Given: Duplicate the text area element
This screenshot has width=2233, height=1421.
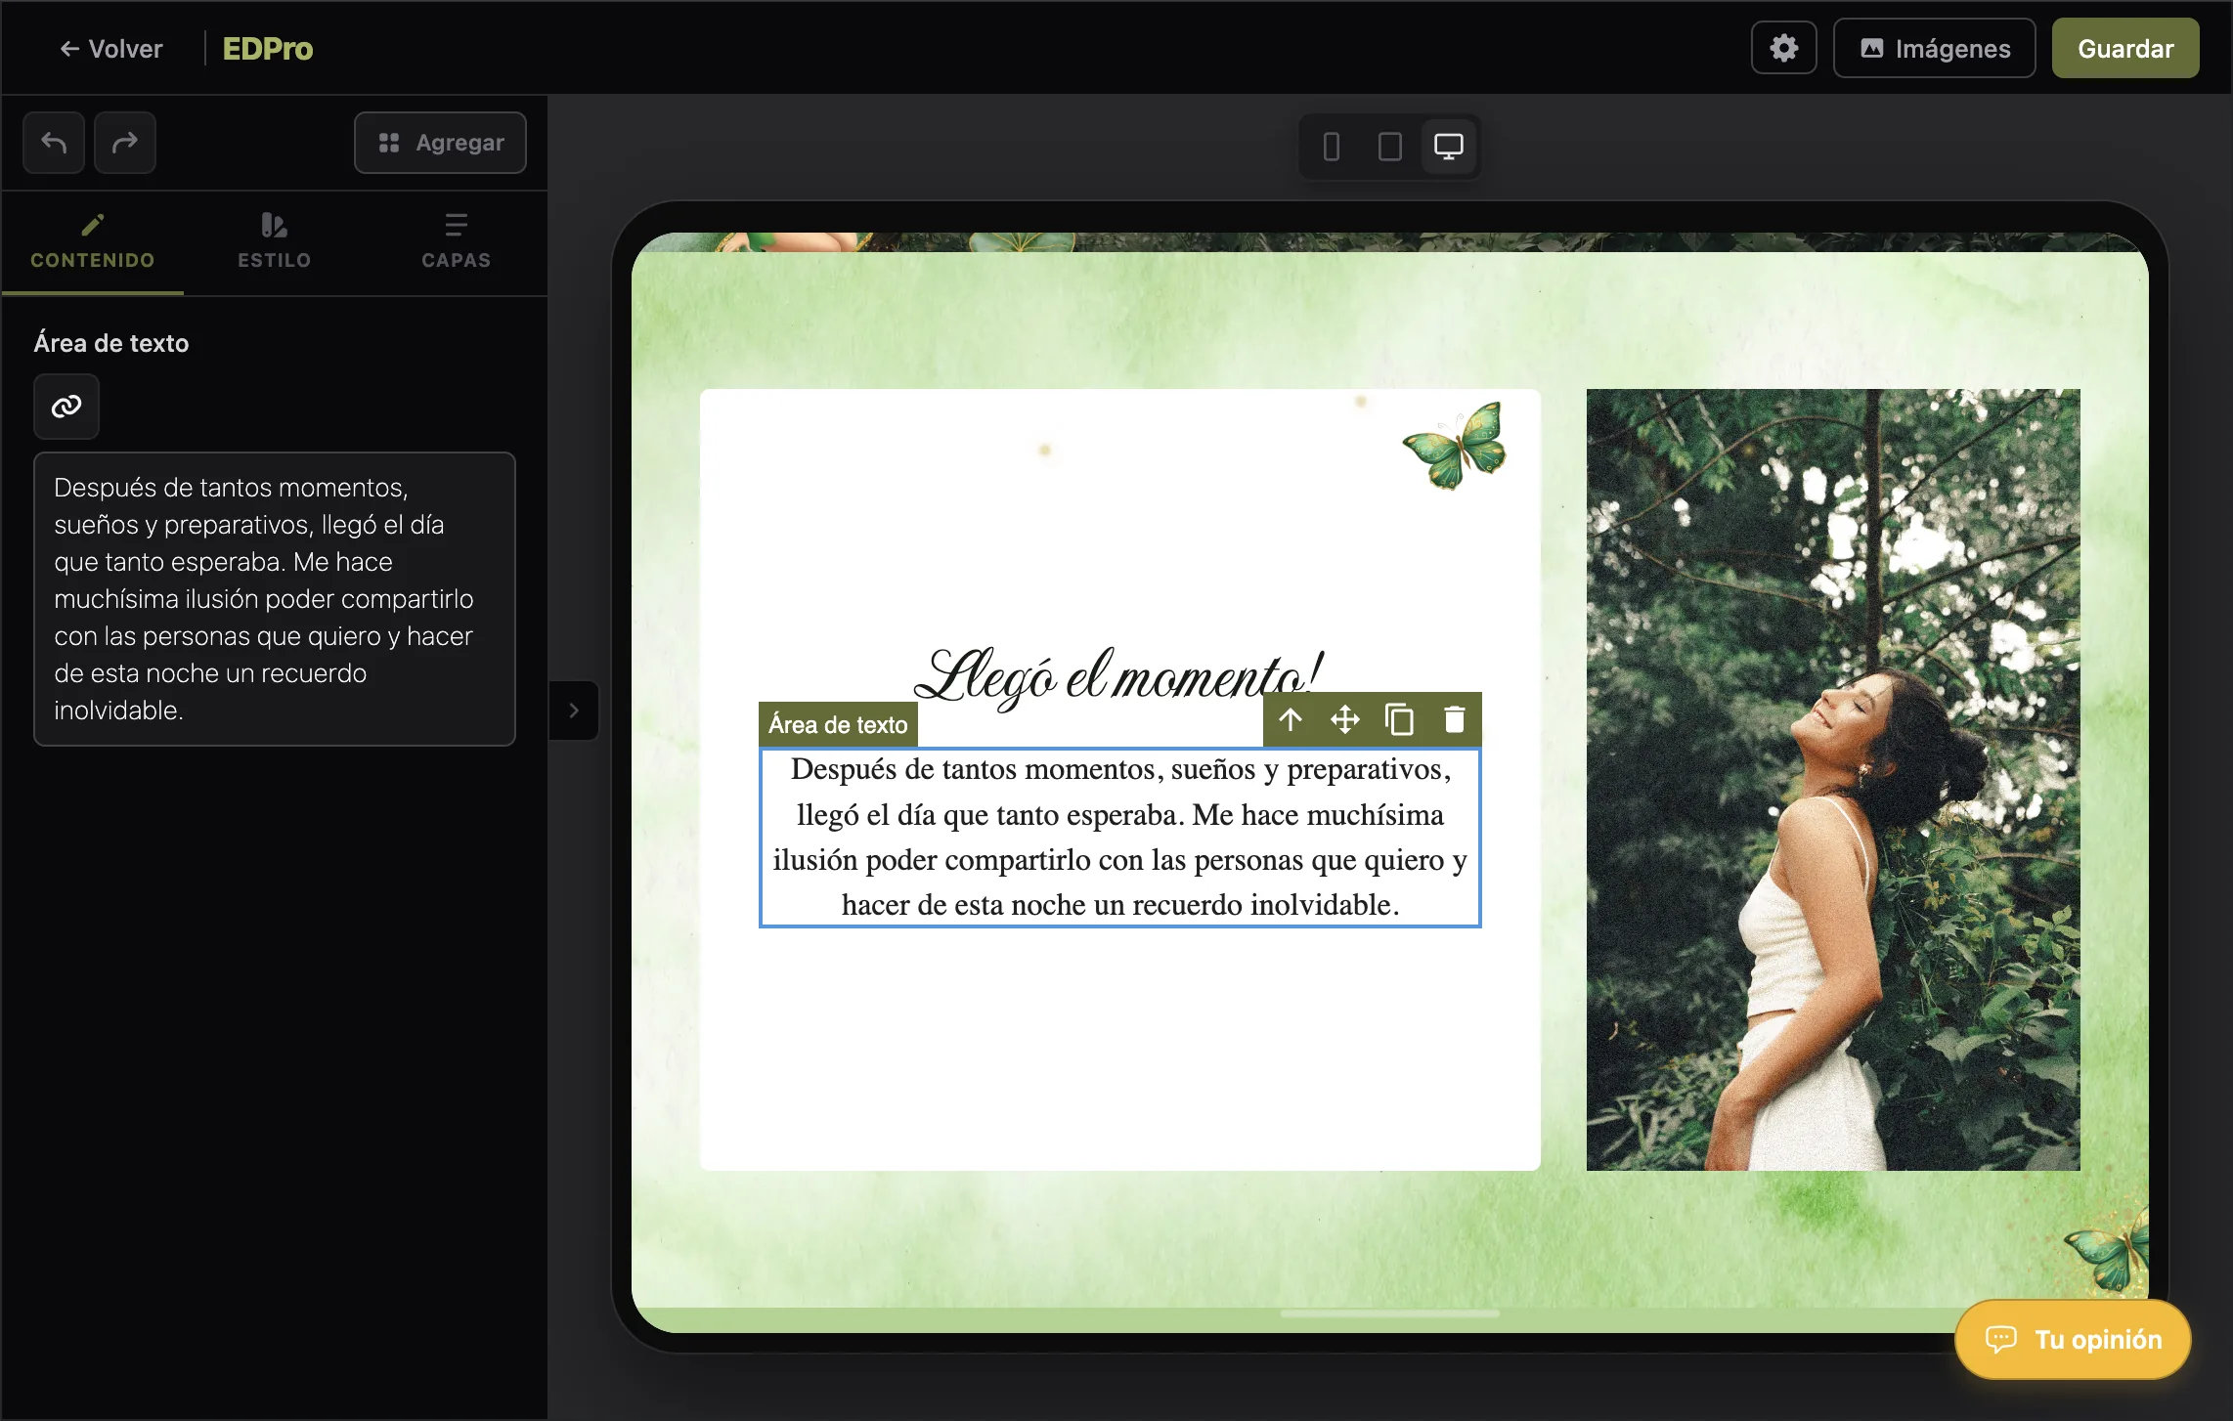Looking at the screenshot, I should pyautogui.click(x=1400, y=720).
